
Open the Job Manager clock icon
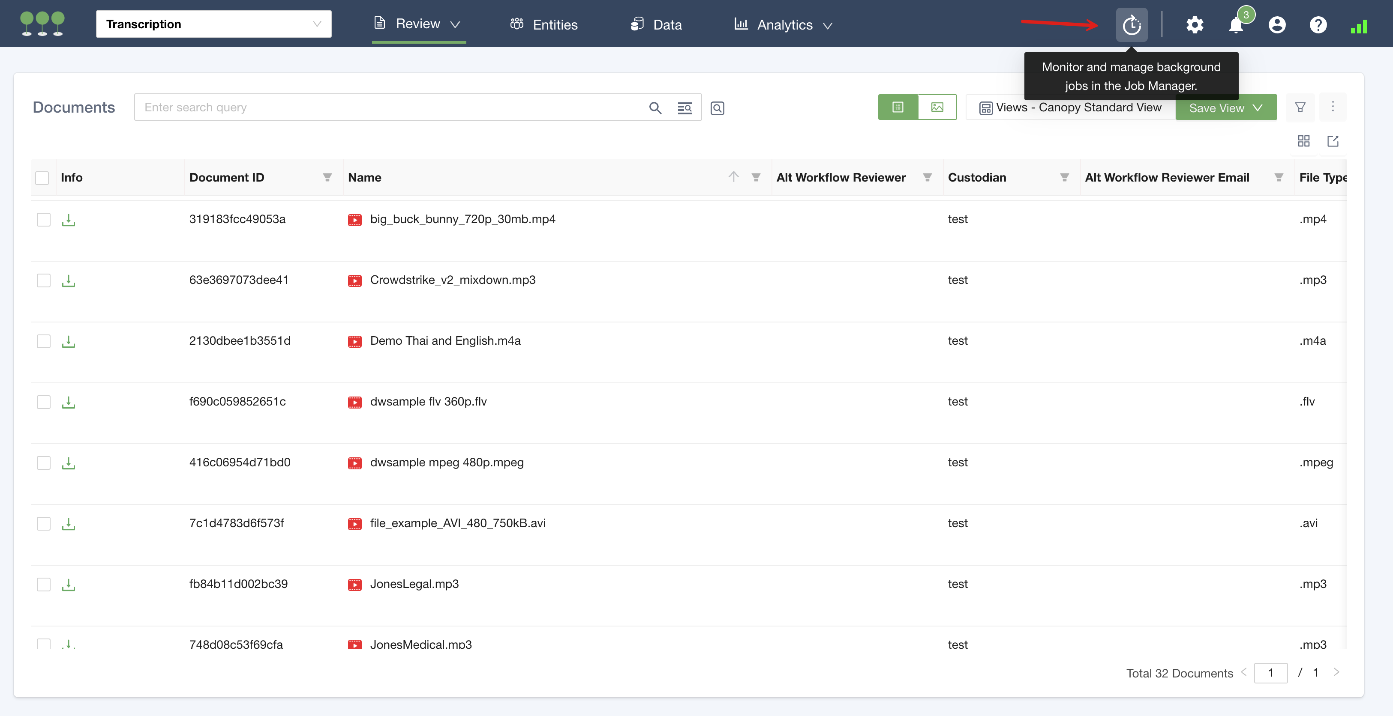1131,25
